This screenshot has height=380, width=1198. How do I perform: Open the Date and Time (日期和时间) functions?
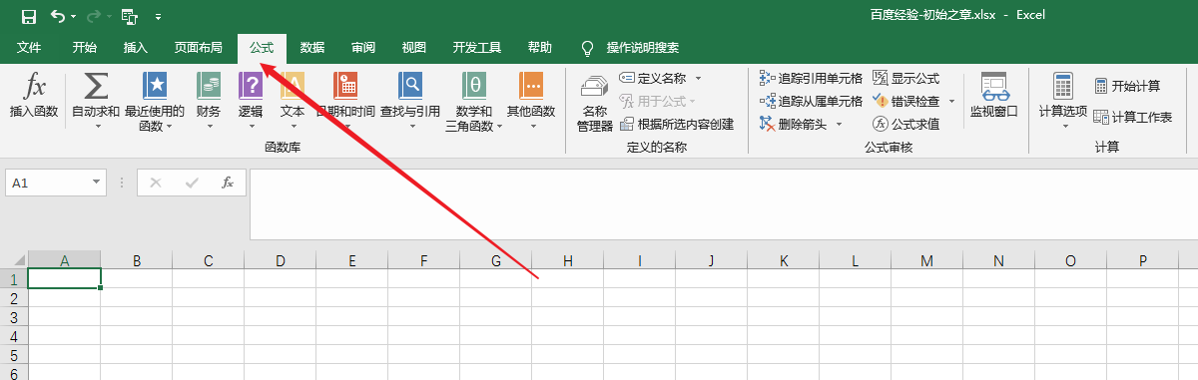click(345, 102)
